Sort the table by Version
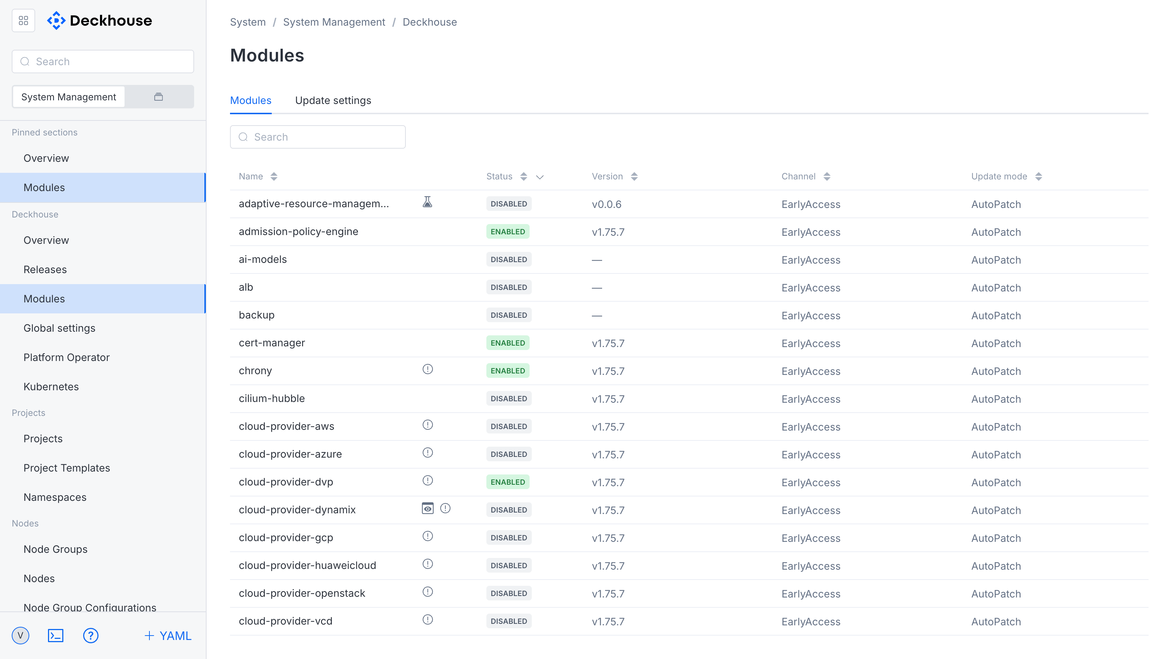1172x659 pixels. (634, 176)
